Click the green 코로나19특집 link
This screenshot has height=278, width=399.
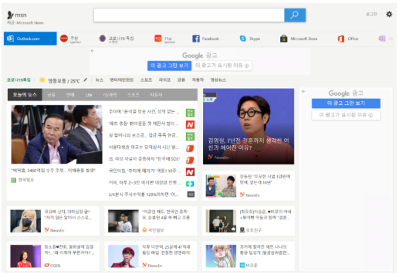pyautogui.click(x=19, y=80)
